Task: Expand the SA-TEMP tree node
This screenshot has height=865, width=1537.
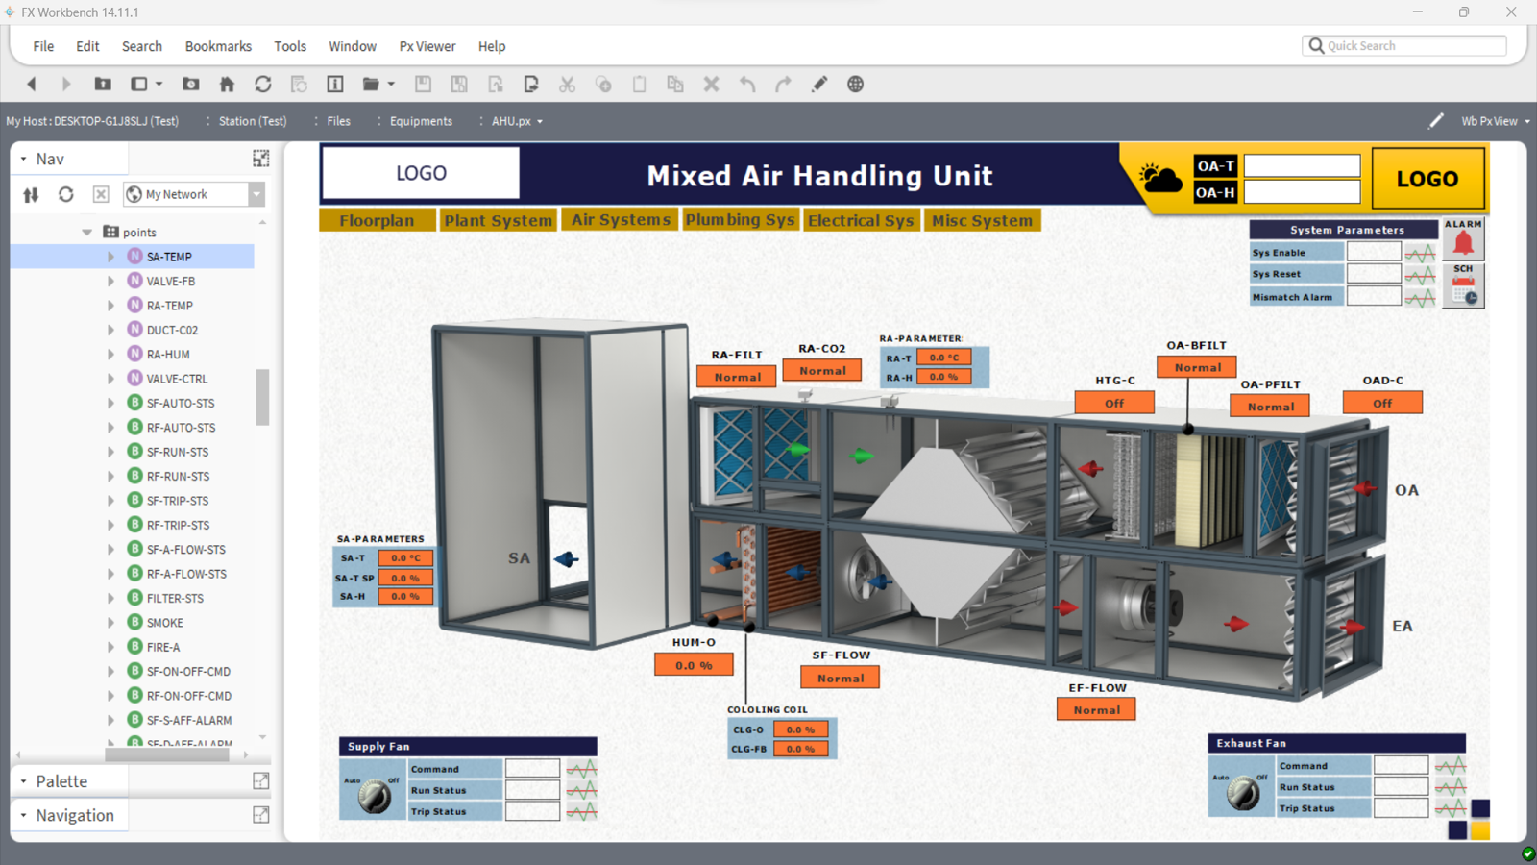Action: click(x=110, y=257)
